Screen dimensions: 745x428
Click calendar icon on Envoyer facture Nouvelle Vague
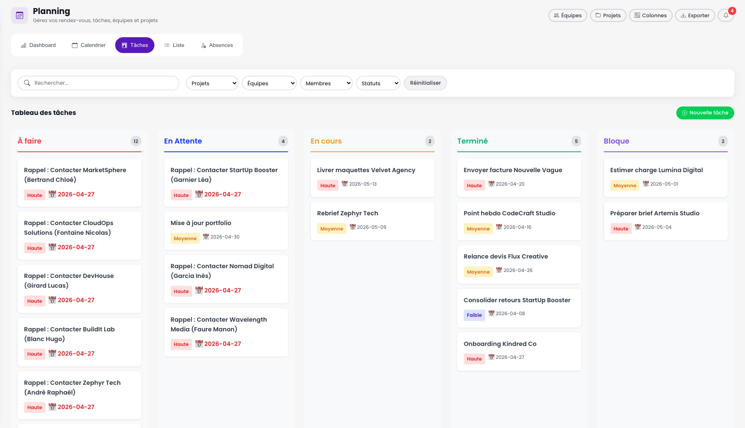491,184
